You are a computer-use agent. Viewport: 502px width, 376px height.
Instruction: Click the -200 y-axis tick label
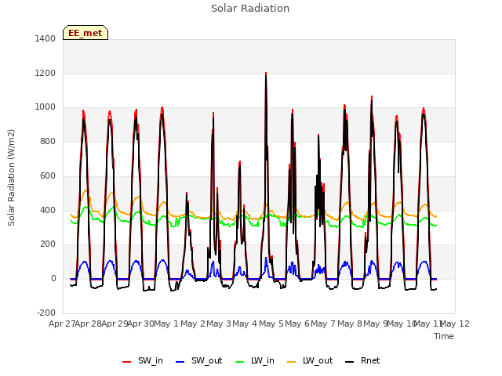(46, 313)
